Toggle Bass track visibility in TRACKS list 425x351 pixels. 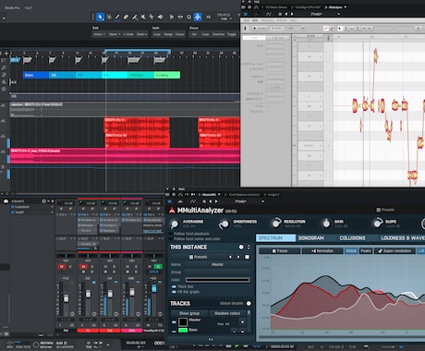pos(174,332)
